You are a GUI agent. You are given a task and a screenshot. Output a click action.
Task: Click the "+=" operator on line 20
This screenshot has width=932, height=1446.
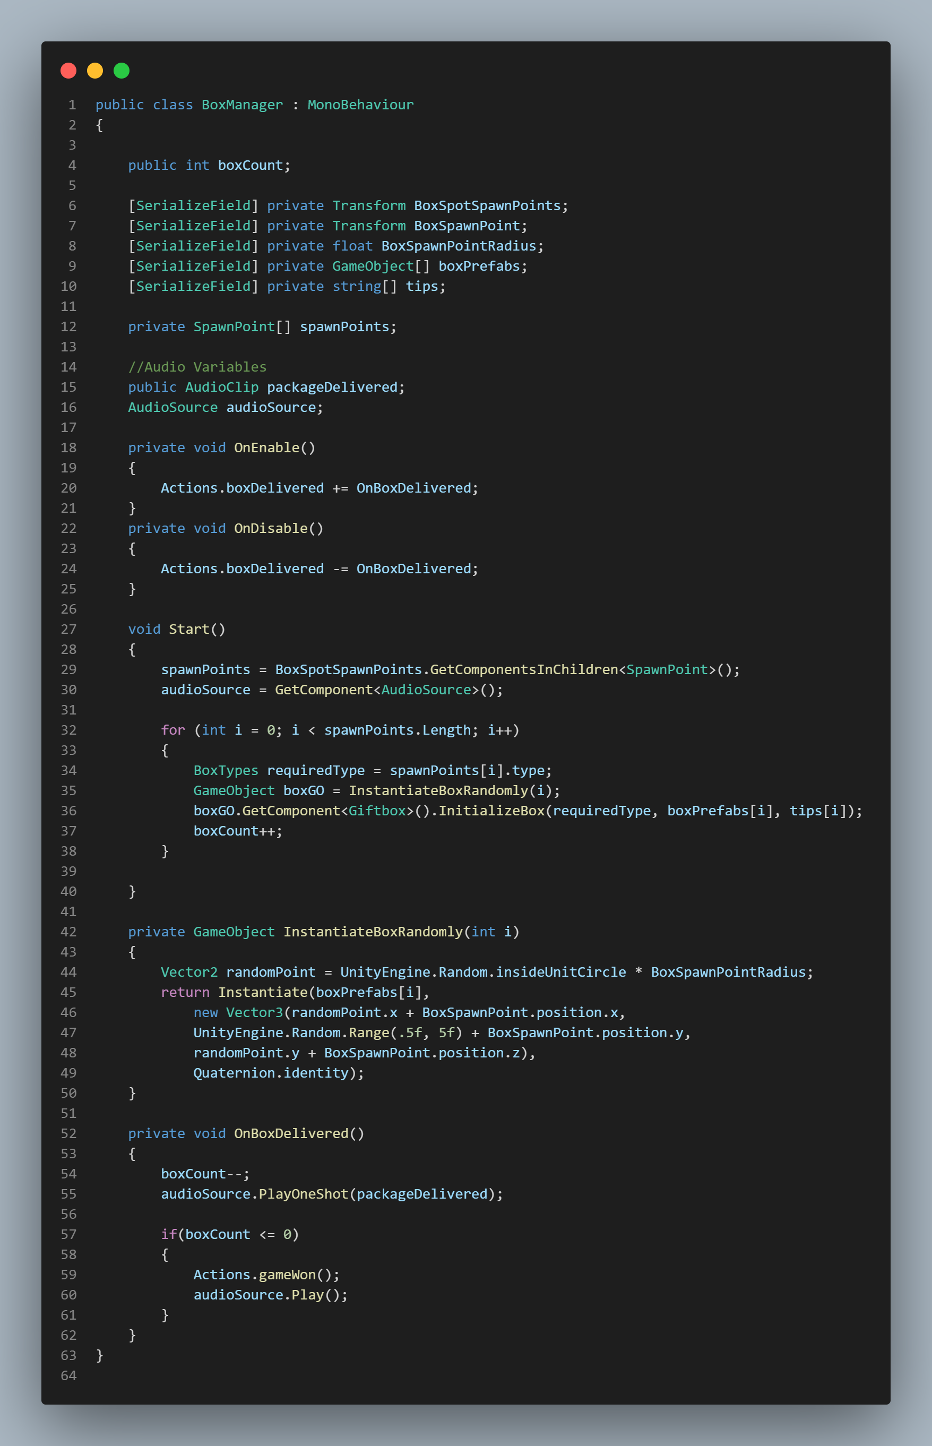340,488
